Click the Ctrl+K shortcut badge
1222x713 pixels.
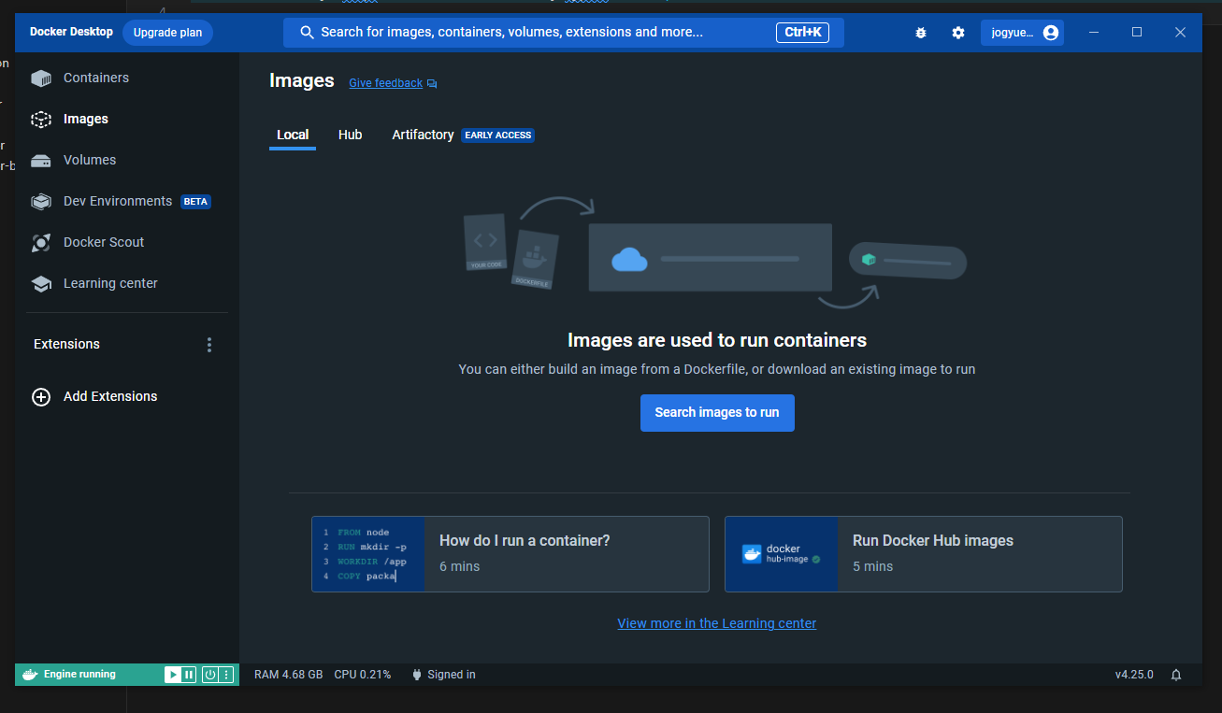point(802,33)
